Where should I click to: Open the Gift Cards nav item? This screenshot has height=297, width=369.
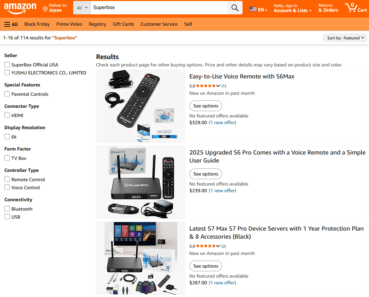pos(123,24)
